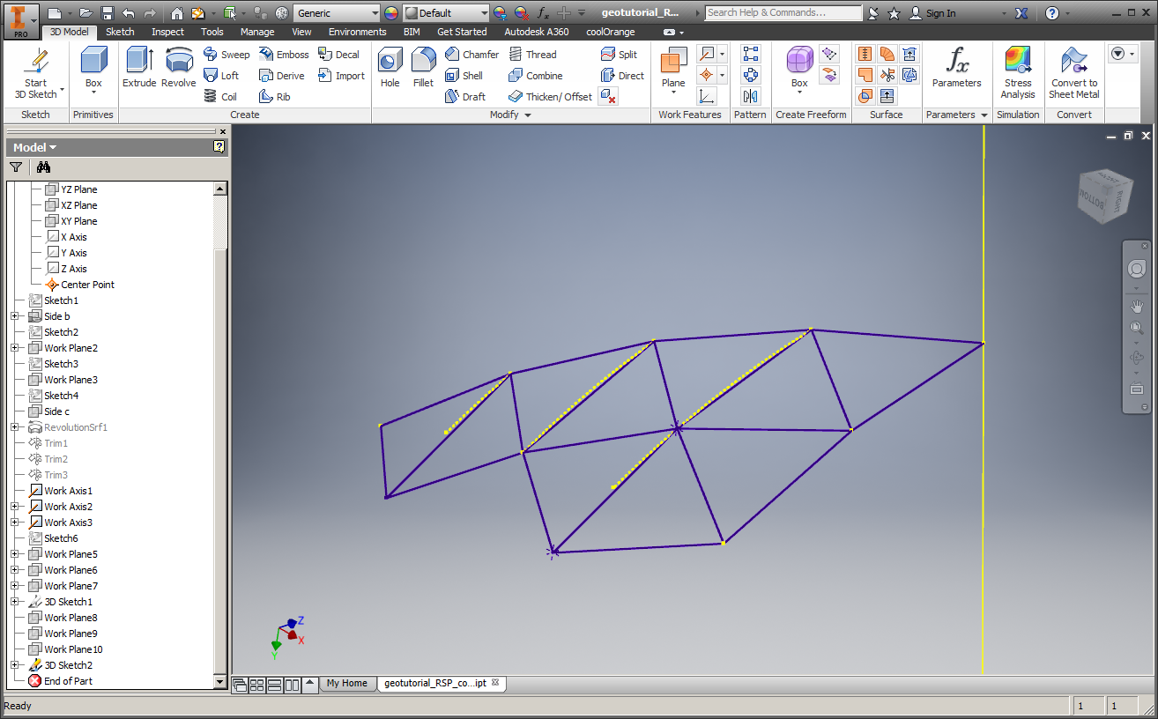Use the Thicken/Offset tool
Image resolution: width=1158 pixels, height=719 pixels.
click(550, 97)
